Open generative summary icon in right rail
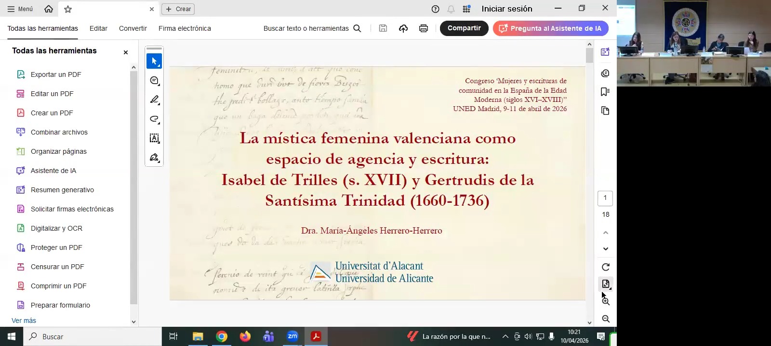The height and width of the screenshot is (346, 771). click(x=605, y=52)
